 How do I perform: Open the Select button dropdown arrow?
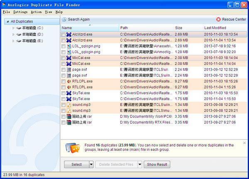click(91, 164)
